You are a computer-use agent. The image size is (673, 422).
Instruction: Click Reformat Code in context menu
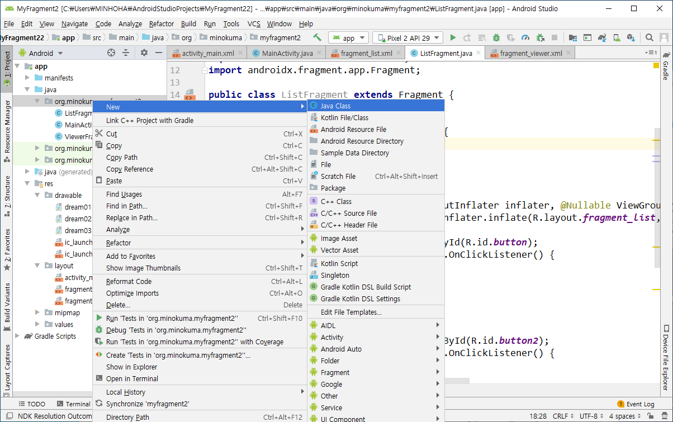(x=200, y=282)
